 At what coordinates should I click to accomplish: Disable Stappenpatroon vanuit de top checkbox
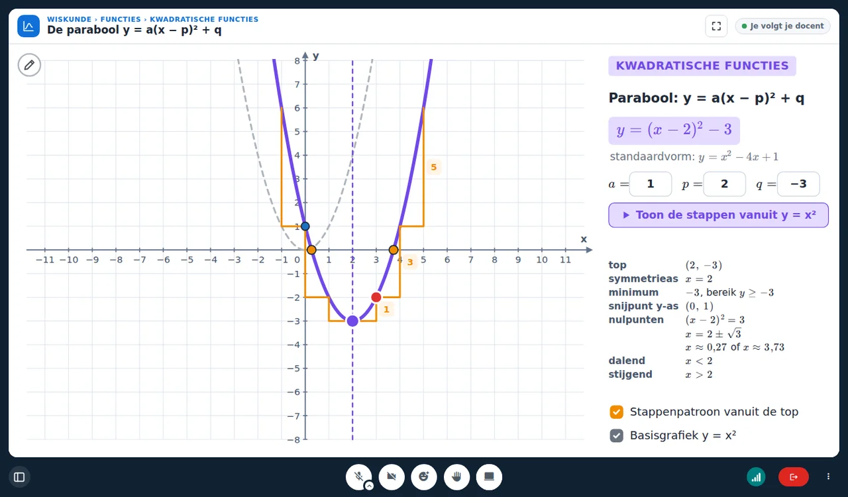click(x=617, y=412)
